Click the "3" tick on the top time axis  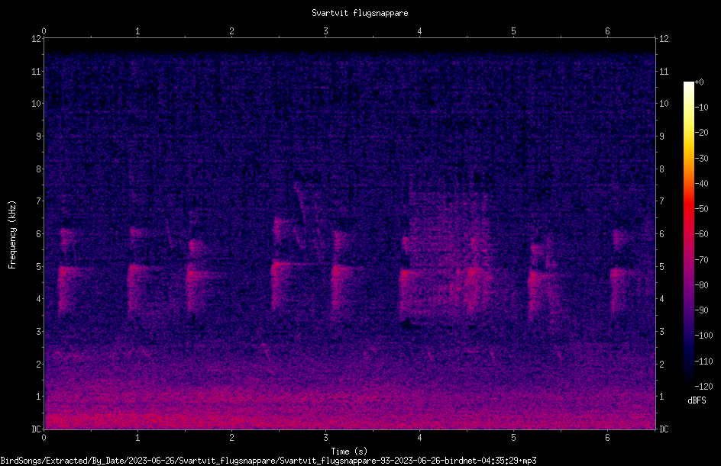[x=325, y=31]
